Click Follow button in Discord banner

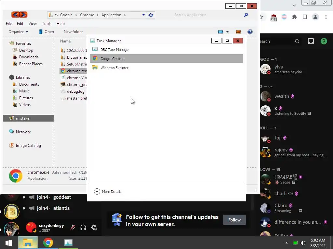pyautogui.click(x=234, y=220)
